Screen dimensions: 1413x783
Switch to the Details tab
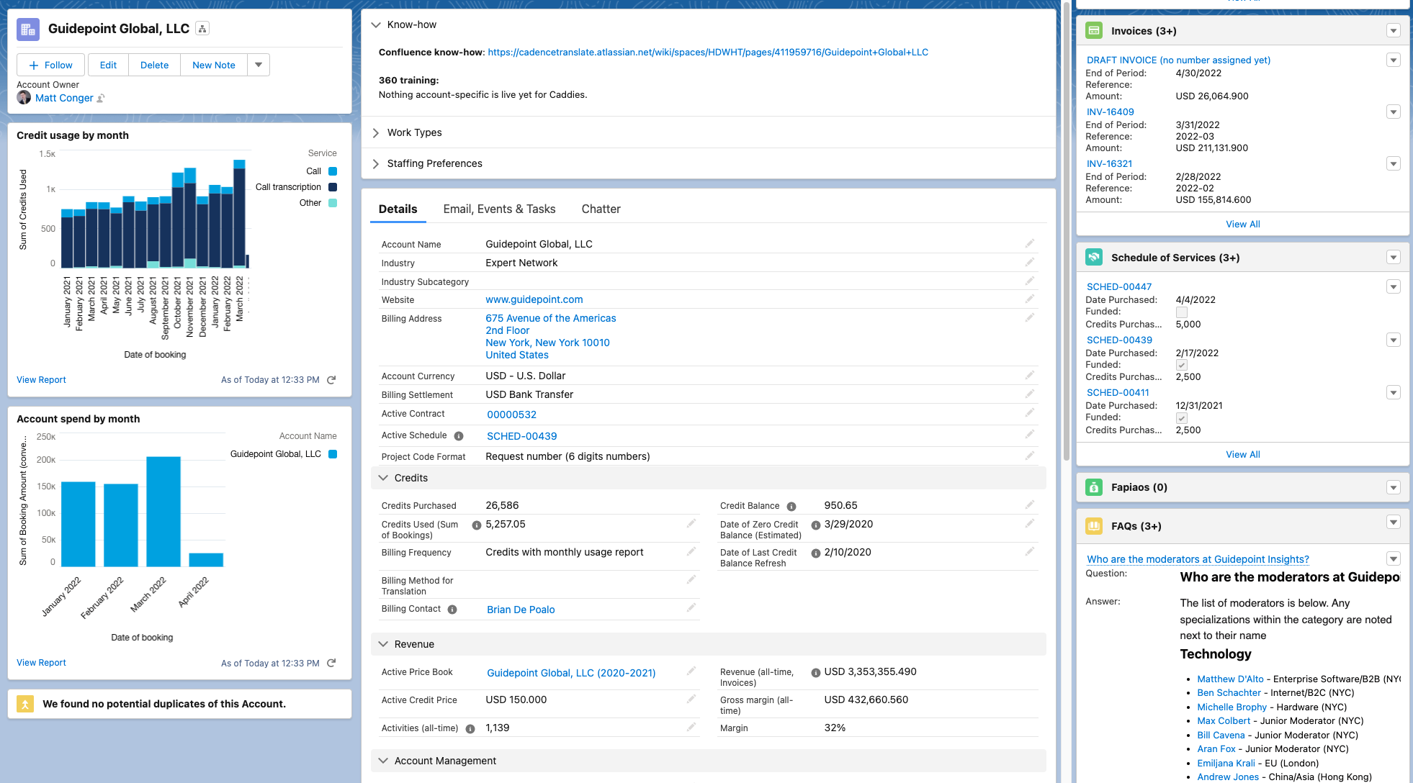click(x=398, y=209)
